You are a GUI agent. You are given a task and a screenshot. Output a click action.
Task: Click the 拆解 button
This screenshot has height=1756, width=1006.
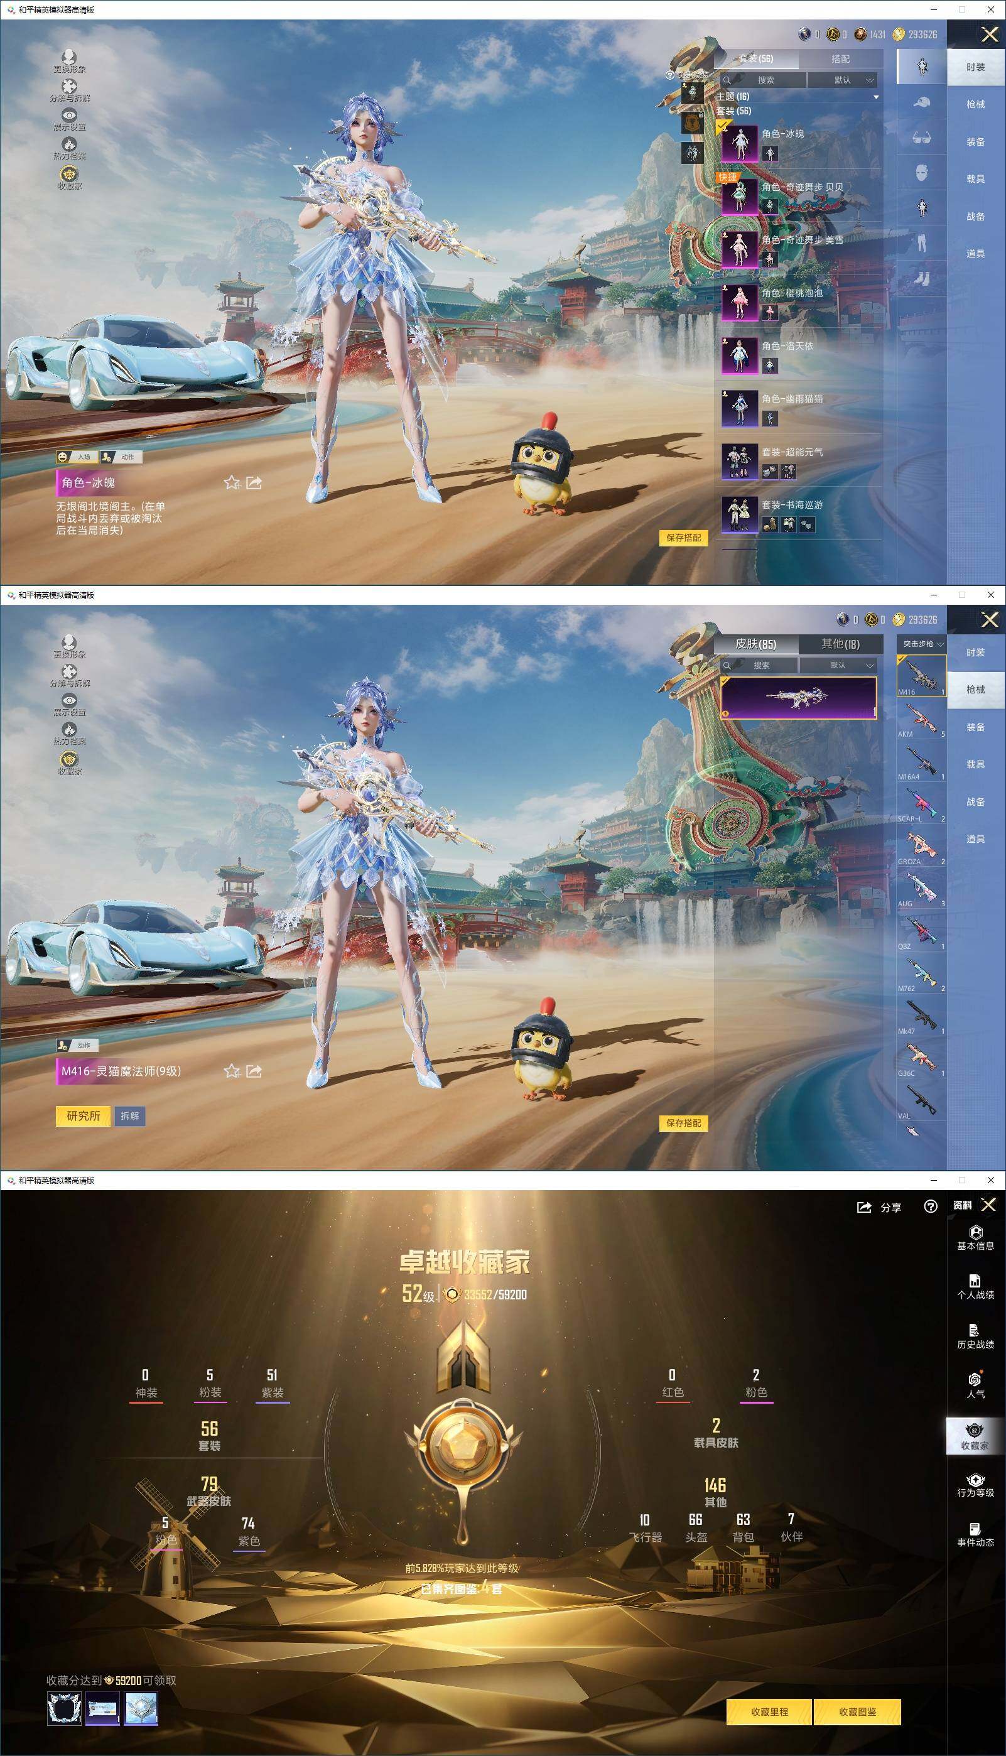pos(129,1115)
